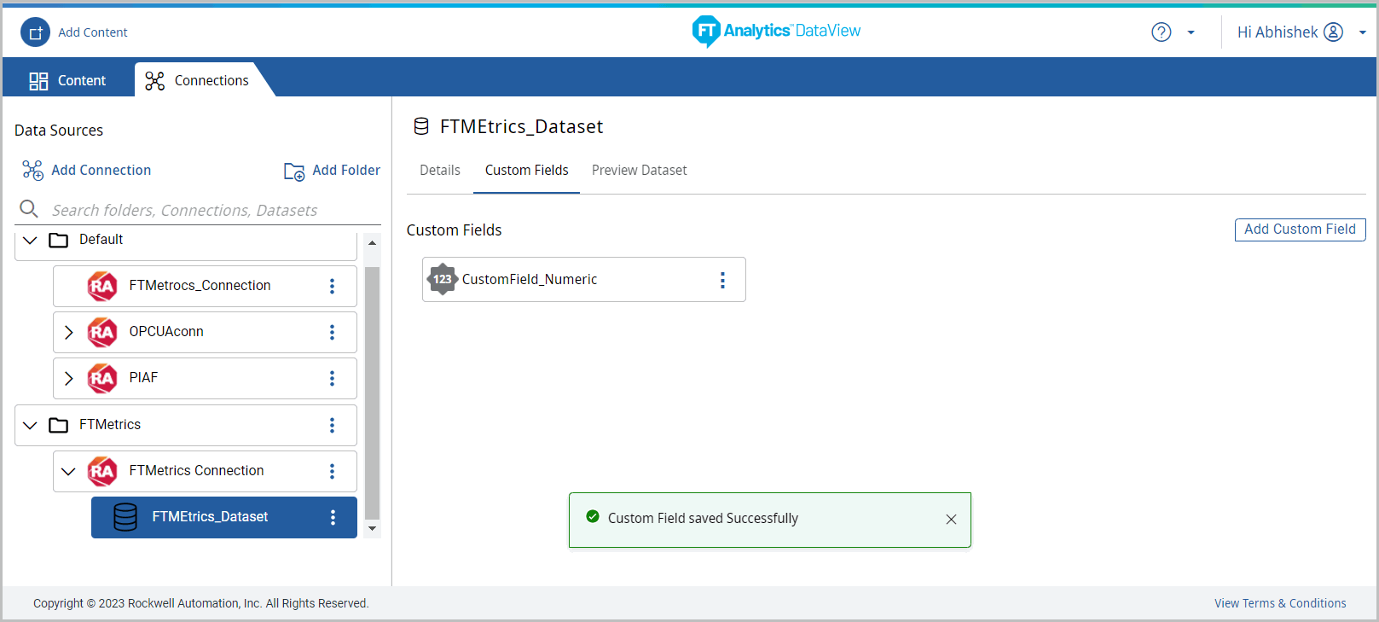Viewport: 1379px width, 622px height.
Task: Open three-dot menu for OPCUAconn
Action: pos(332,332)
